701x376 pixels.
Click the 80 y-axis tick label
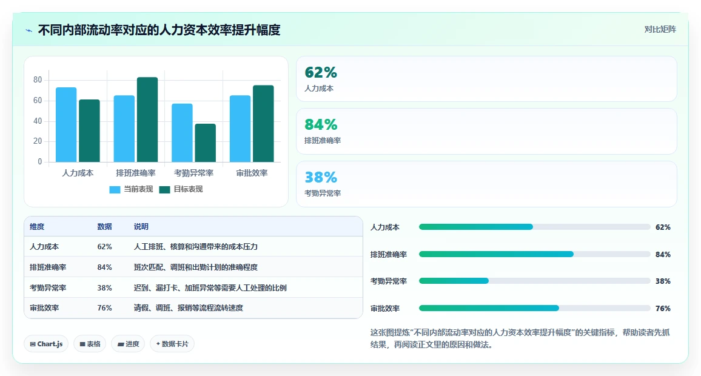[38, 80]
